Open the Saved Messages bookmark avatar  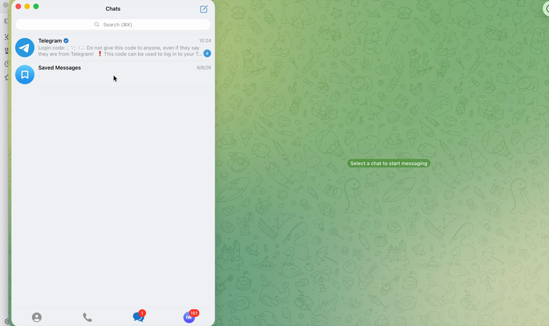click(x=25, y=75)
